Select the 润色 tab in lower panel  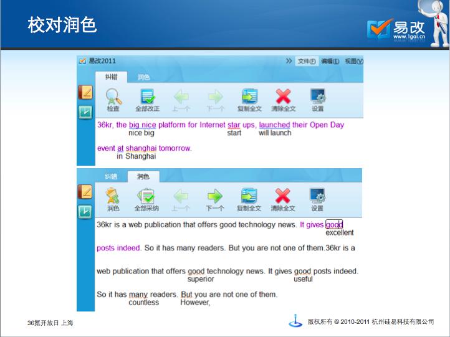(143, 176)
